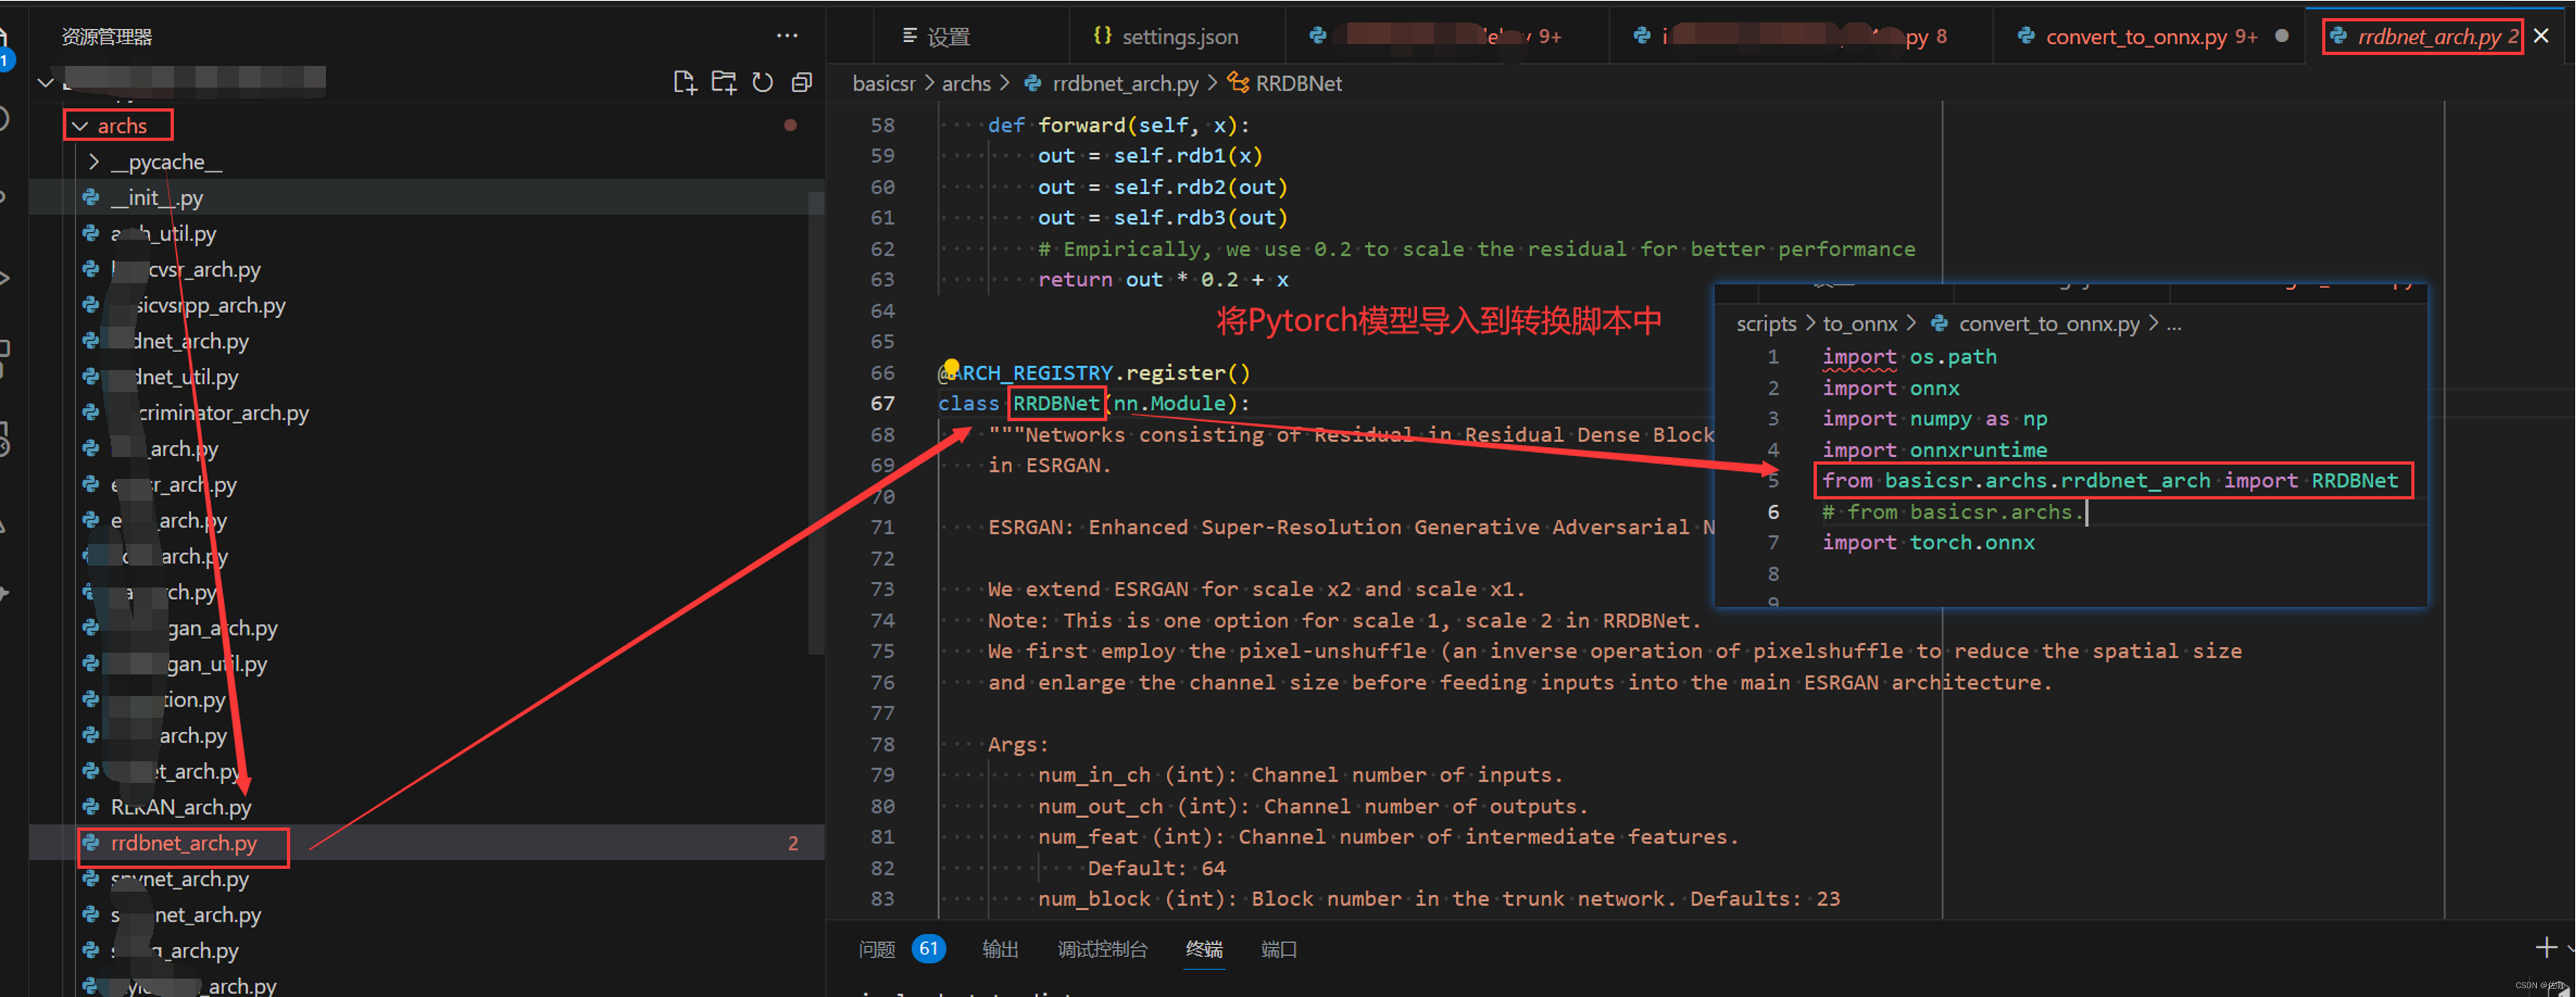The height and width of the screenshot is (997, 2576).
Task: Open the explorer More Actions ellipsis menu
Action: click(x=787, y=36)
